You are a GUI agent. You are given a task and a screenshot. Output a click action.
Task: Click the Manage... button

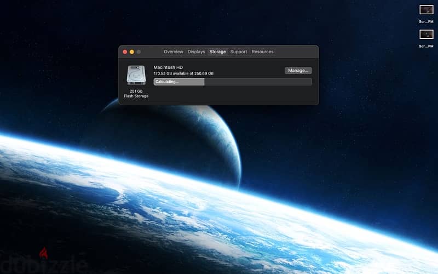[x=298, y=71]
